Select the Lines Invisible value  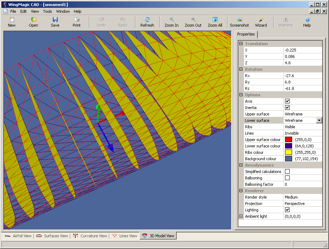(x=302, y=133)
